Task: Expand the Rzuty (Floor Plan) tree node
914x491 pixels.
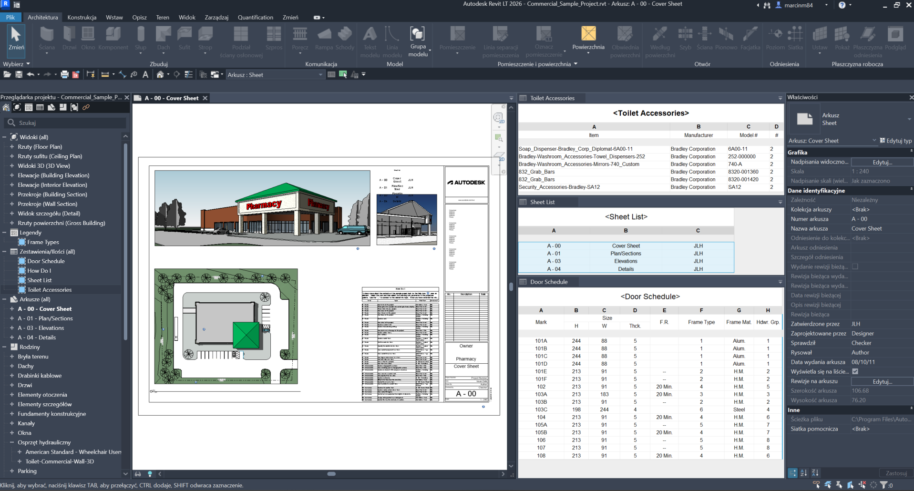Action: tap(12, 147)
